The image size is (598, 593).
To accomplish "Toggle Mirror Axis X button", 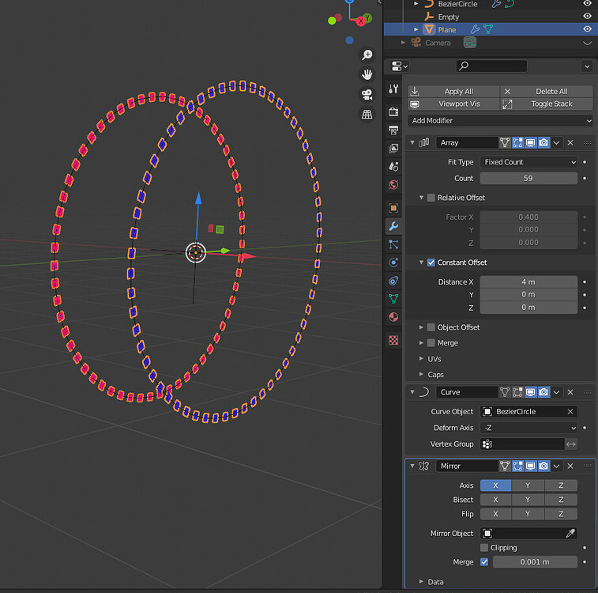I will (x=495, y=485).
